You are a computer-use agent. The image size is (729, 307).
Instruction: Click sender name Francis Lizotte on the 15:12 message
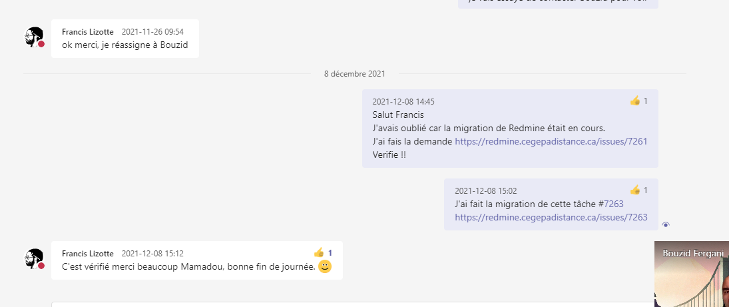pos(88,254)
